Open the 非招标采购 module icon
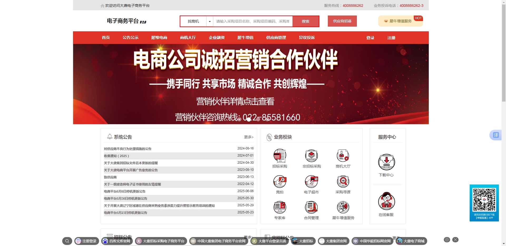Viewport: 506px width, 246px height. click(x=311, y=156)
